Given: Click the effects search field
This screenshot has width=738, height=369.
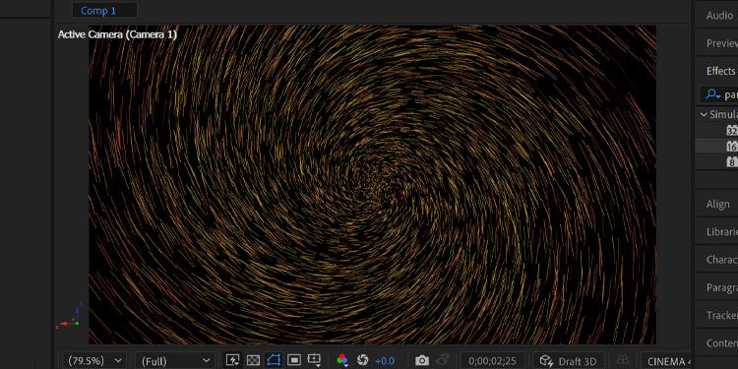Looking at the screenshot, I should pos(718,94).
